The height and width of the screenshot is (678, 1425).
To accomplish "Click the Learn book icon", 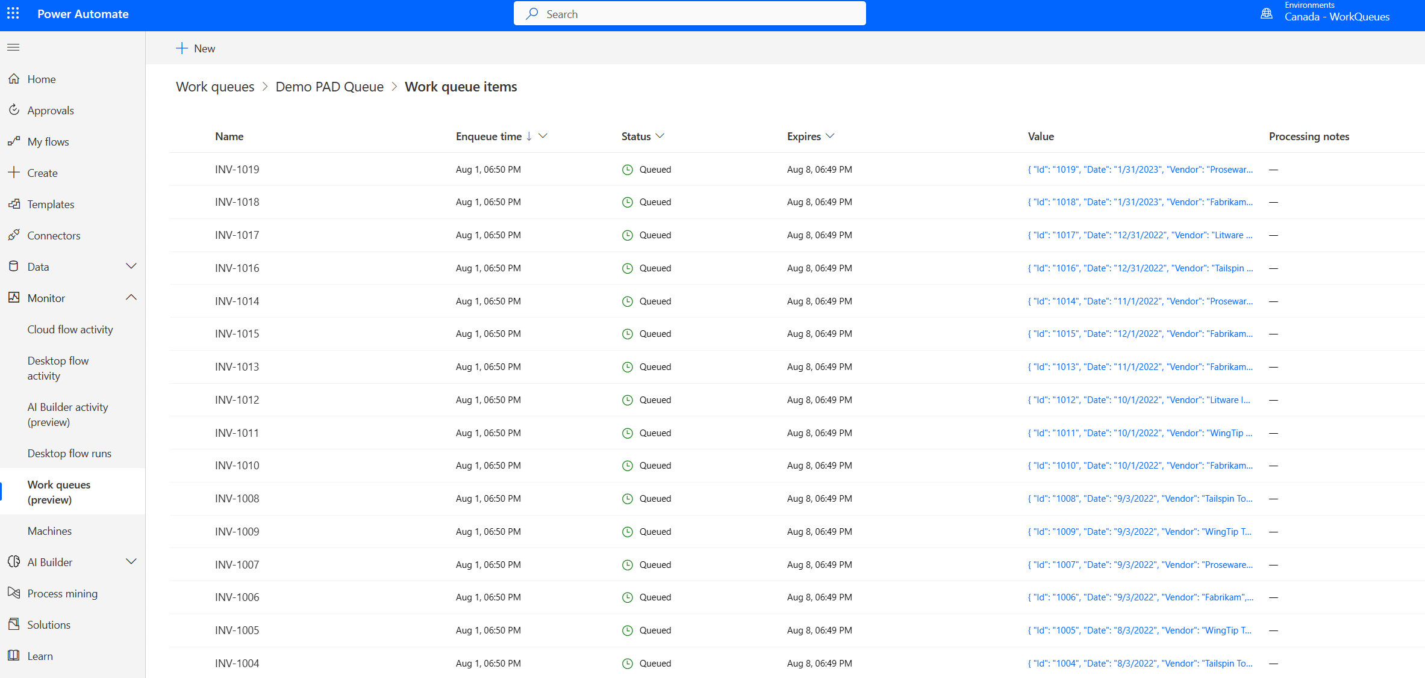I will [x=14, y=656].
